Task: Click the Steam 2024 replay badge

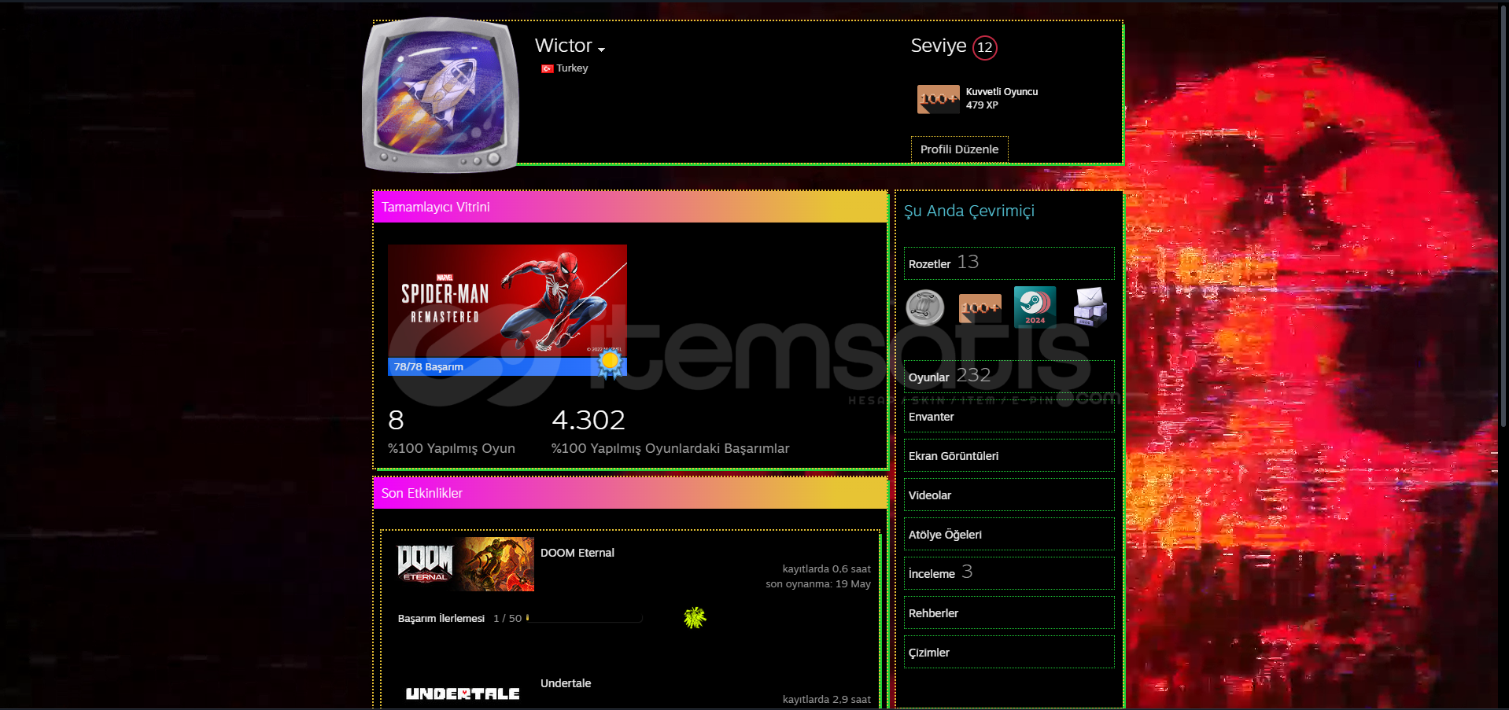Action: [x=1035, y=307]
